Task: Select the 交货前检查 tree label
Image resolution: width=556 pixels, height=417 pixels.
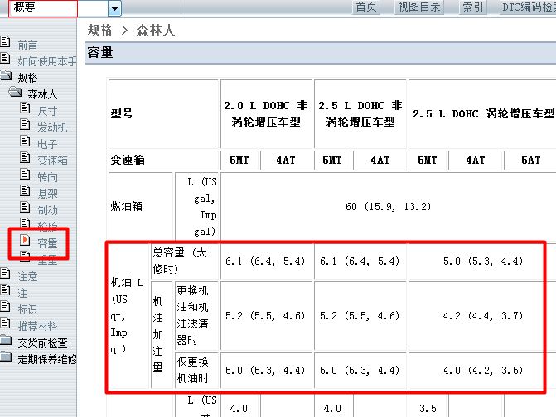Action: pos(42,343)
